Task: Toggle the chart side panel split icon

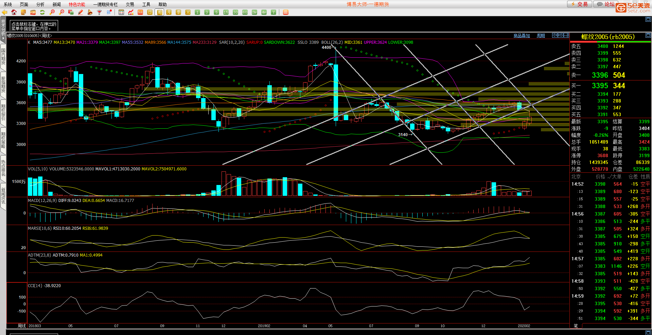Action: pos(566,35)
